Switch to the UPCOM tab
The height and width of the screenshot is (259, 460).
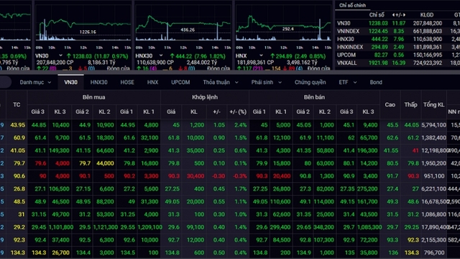(180, 83)
